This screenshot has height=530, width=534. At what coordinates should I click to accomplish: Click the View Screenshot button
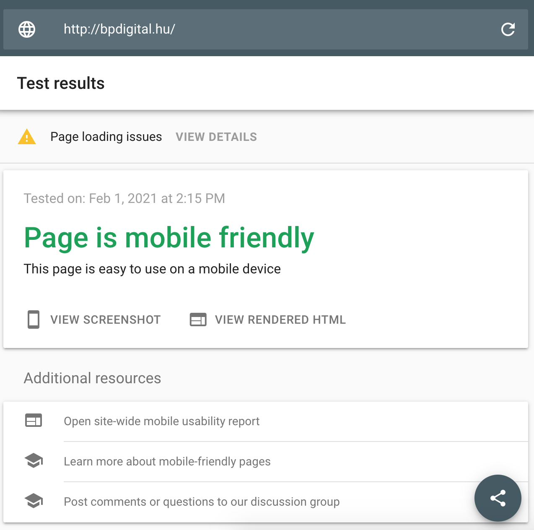click(94, 320)
